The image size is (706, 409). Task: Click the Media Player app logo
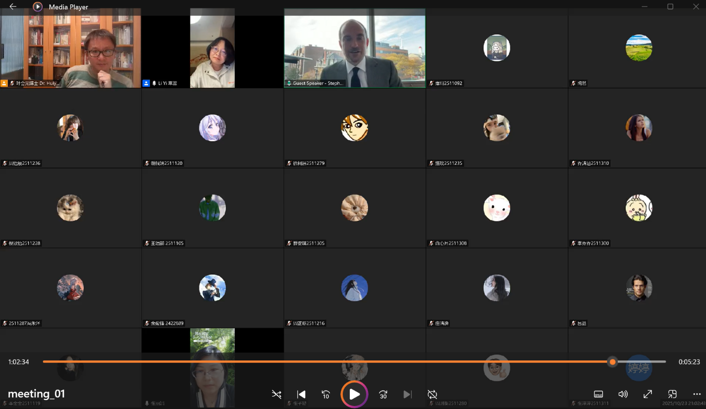tap(38, 6)
